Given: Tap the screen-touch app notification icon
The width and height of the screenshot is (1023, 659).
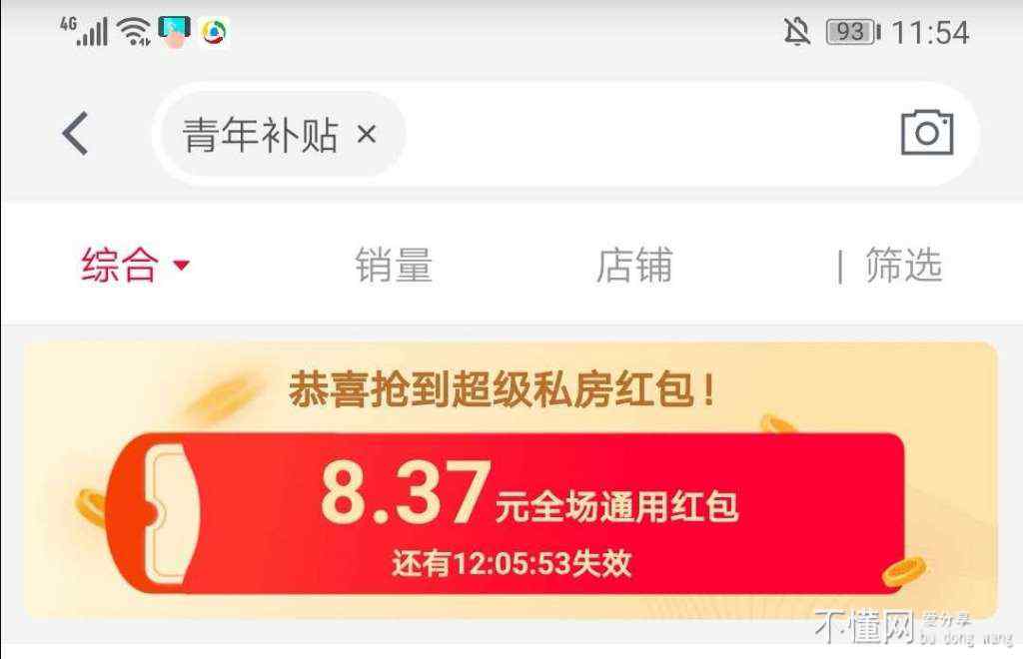Looking at the screenshot, I should tap(174, 32).
